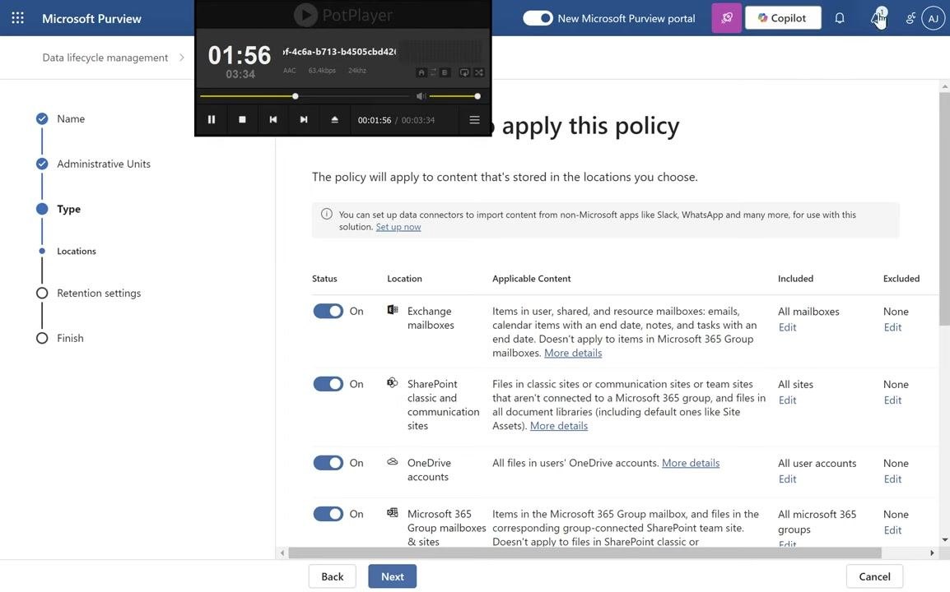
Task: Stop playback in PotPlayer
Action: click(x=242, y=120)
